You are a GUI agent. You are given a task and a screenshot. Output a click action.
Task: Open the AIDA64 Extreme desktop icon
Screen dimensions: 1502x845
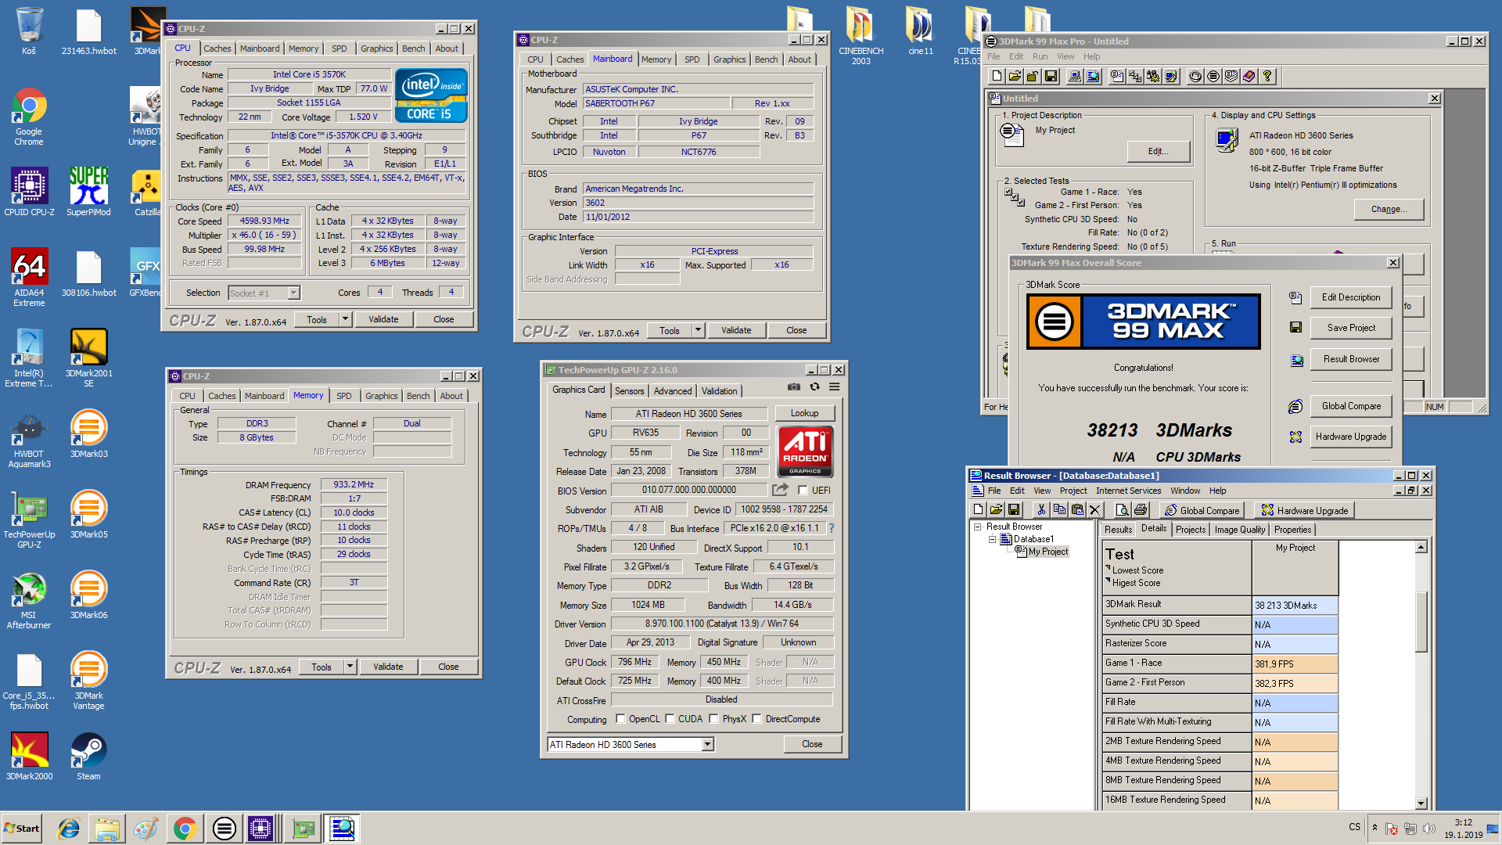click(29, 276)
